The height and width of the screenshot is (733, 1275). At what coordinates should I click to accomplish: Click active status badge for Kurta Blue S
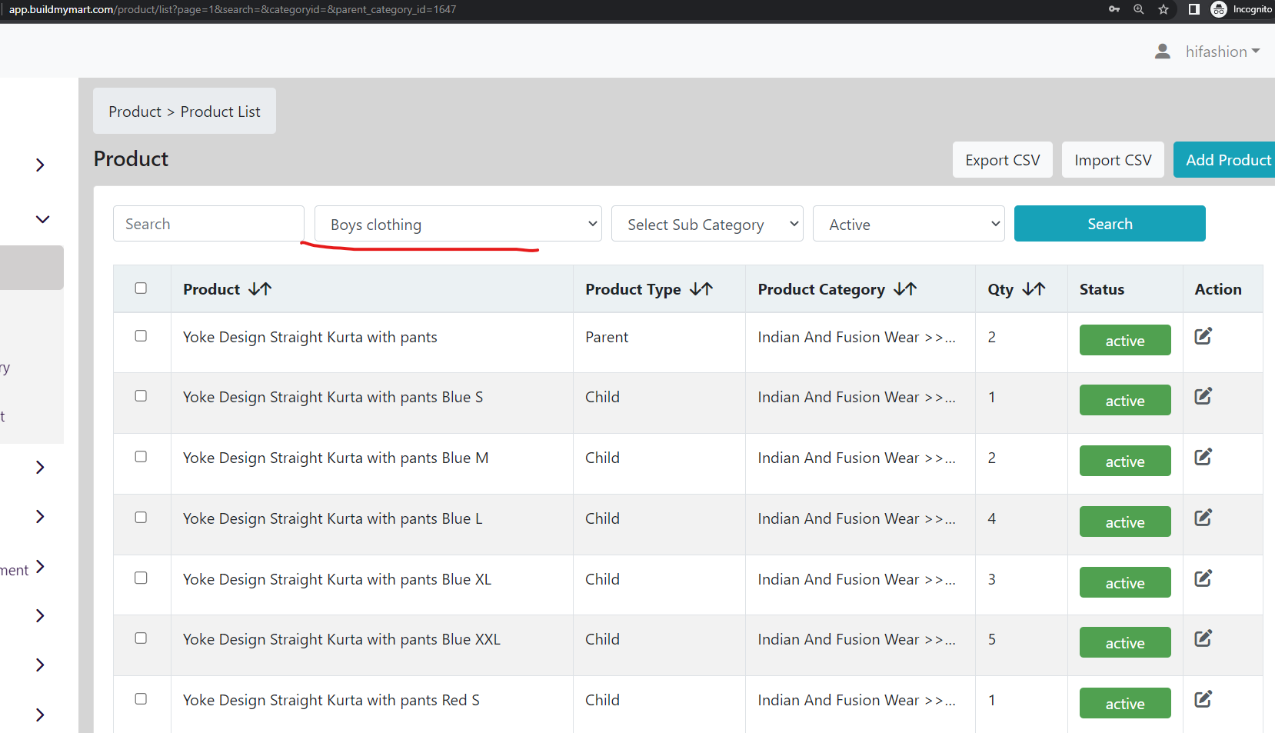(x=1125, y=400)
